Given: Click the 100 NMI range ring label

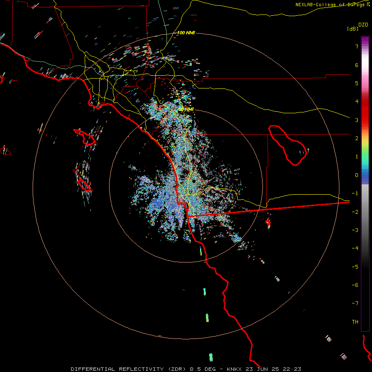Looking at the screenshot, I should tap(186, 33).
